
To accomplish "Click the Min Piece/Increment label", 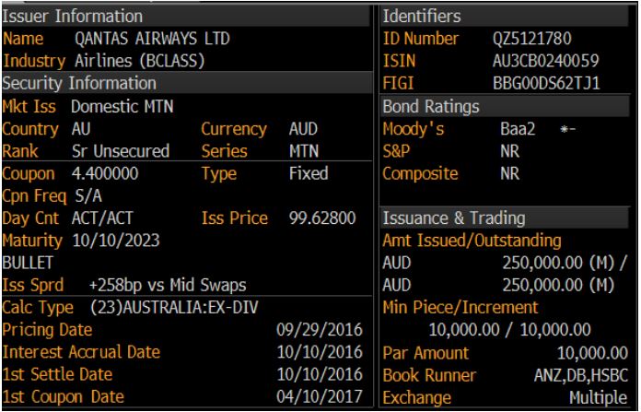I will (460, 308).
